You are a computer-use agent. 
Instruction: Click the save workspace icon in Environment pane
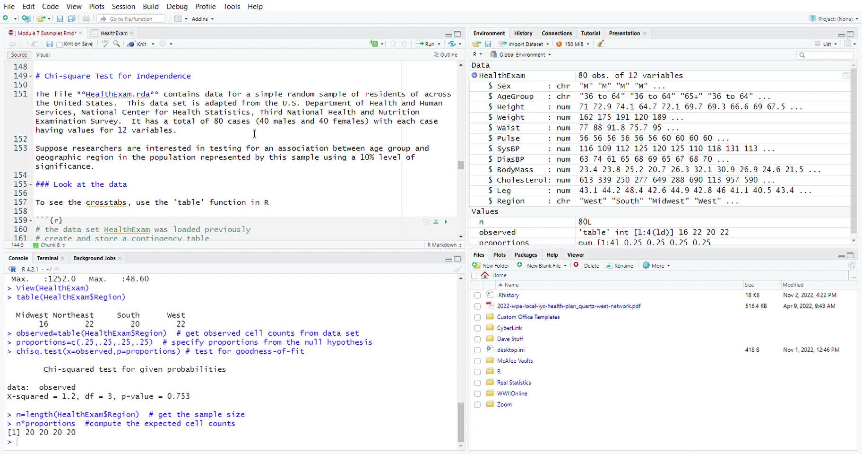(488, 44)
